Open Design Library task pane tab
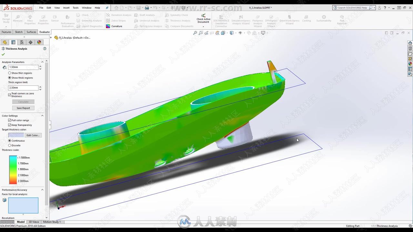This screenshot has height=232, width=413. click(x=410, y=48)
